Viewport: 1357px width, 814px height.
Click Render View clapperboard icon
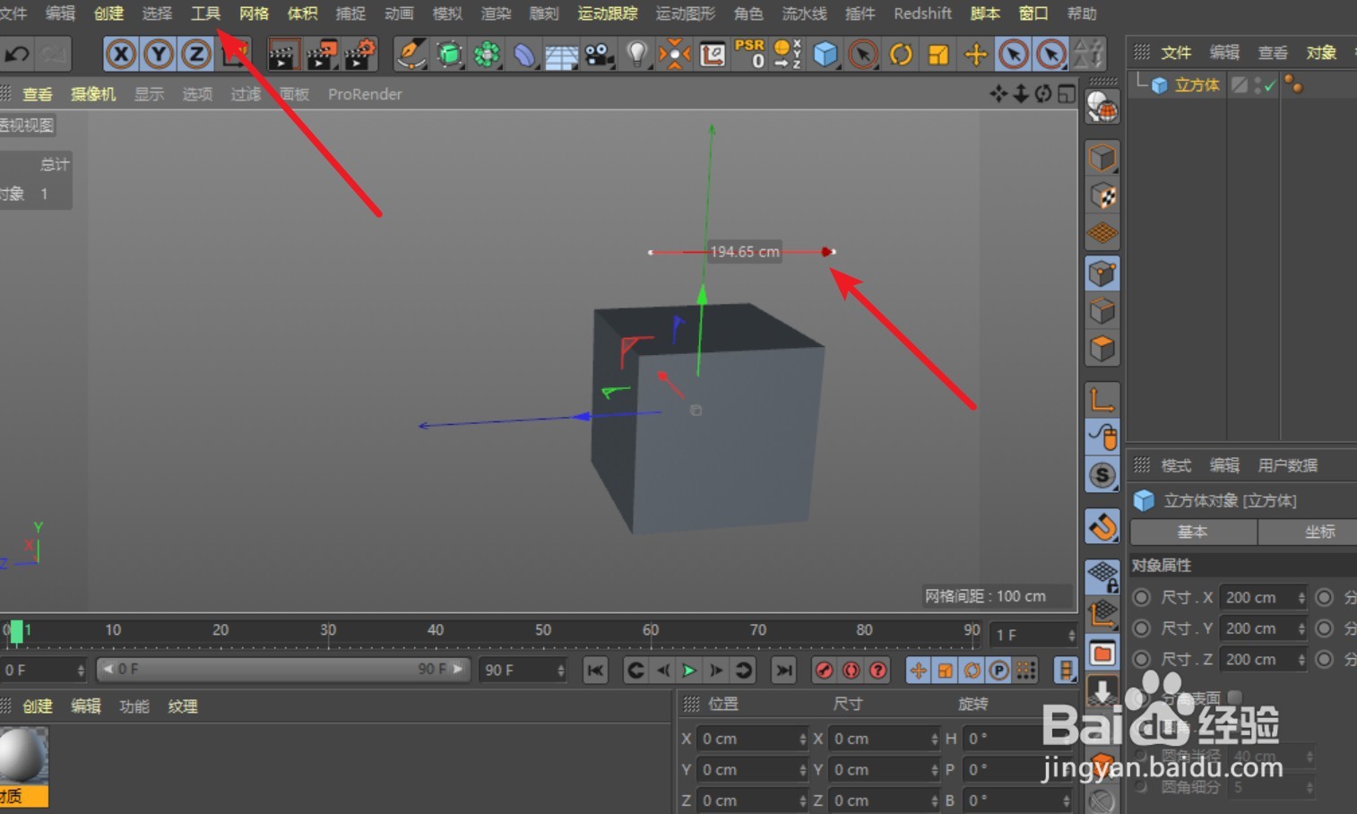pyautogui.click(x=282, y=55)
